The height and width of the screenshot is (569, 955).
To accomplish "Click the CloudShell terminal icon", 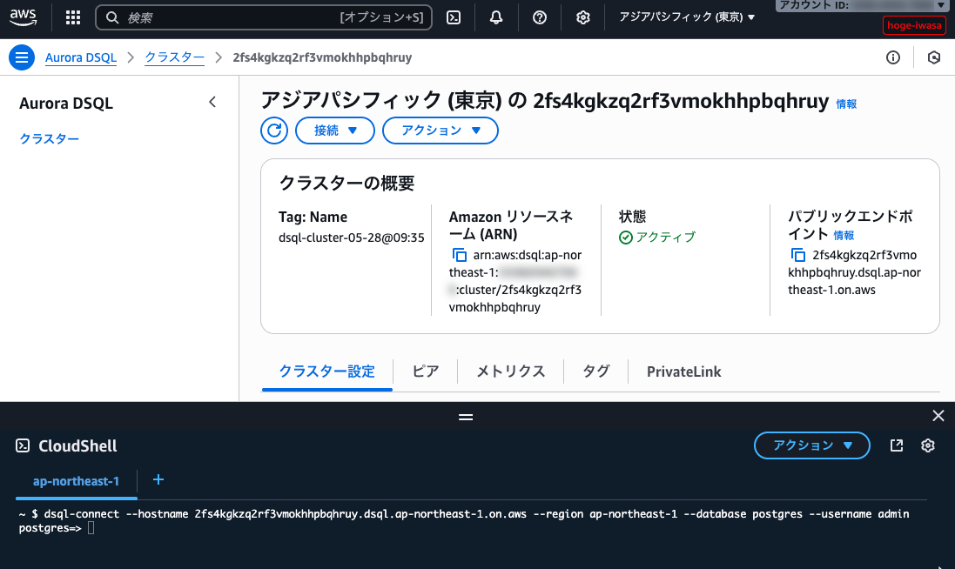I will pos(23,446).
